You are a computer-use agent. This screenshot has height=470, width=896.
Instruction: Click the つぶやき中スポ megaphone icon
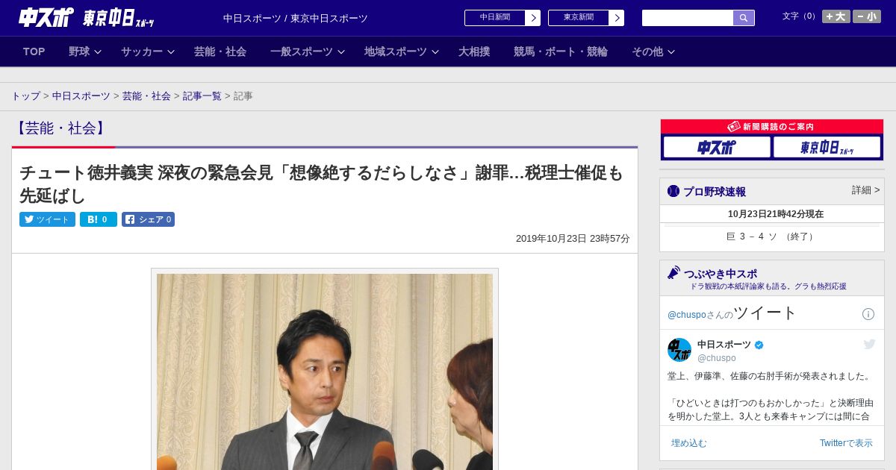tap(674, 273)
